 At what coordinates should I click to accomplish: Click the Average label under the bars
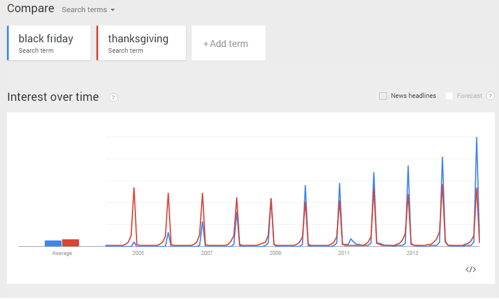[x=62, y=253]
